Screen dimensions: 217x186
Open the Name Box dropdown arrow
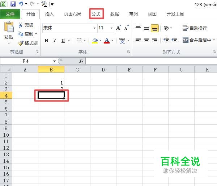pyautogui.click(x=54, y=61)
